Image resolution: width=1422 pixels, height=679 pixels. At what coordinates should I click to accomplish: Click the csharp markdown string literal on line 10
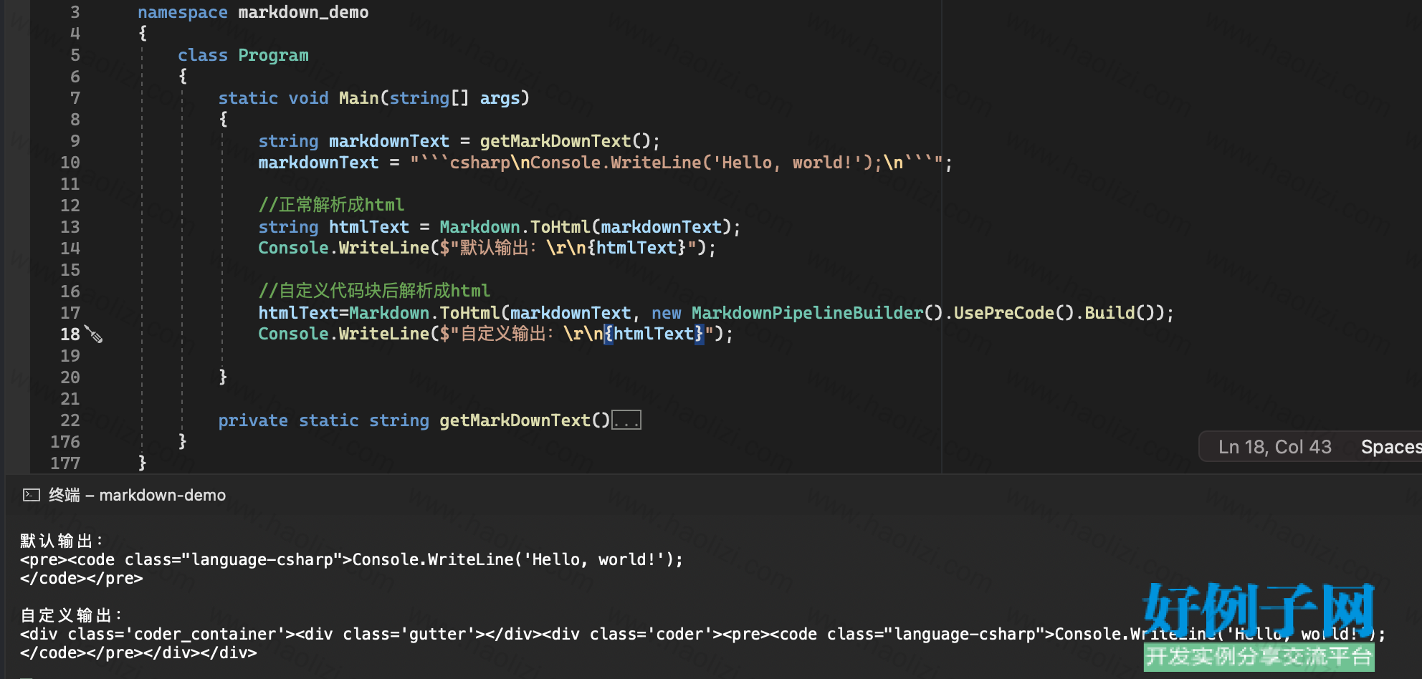677,163
